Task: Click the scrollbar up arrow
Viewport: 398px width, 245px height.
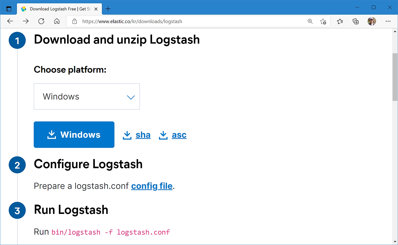Action: point(395,31)
